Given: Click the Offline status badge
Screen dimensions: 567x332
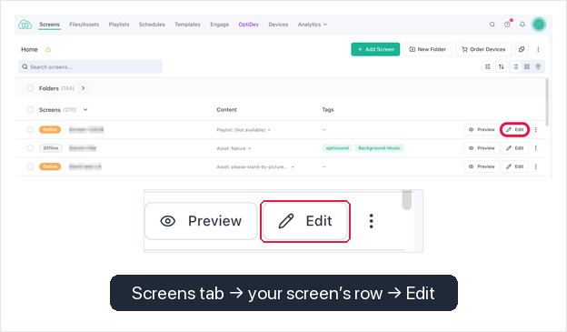Looking at the screenshot, I should (51, 148).
